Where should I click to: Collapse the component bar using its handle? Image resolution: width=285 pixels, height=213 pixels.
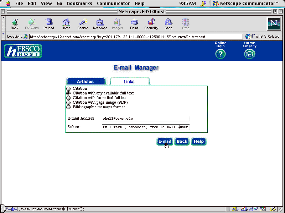(228, 209)
